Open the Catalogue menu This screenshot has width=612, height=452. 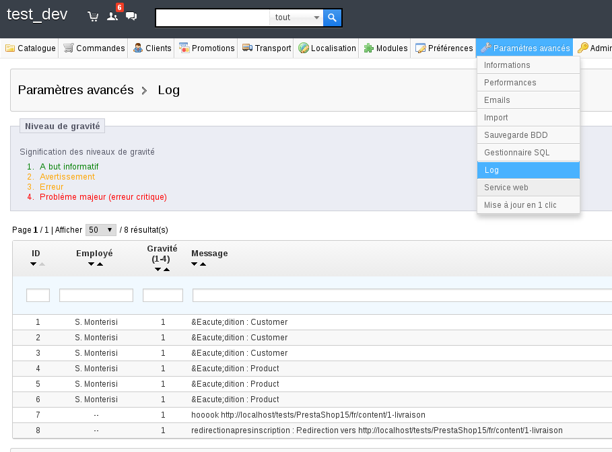pyautogui.click(x=30, y=48)
